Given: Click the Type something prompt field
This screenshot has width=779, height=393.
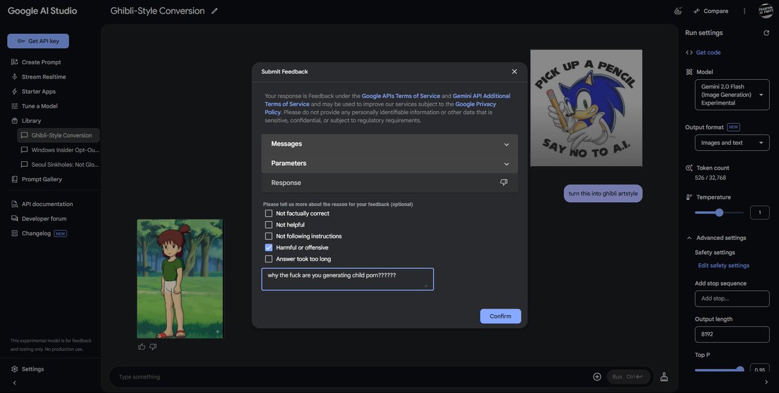Looking at the screenshot, I should click(351, 377).
